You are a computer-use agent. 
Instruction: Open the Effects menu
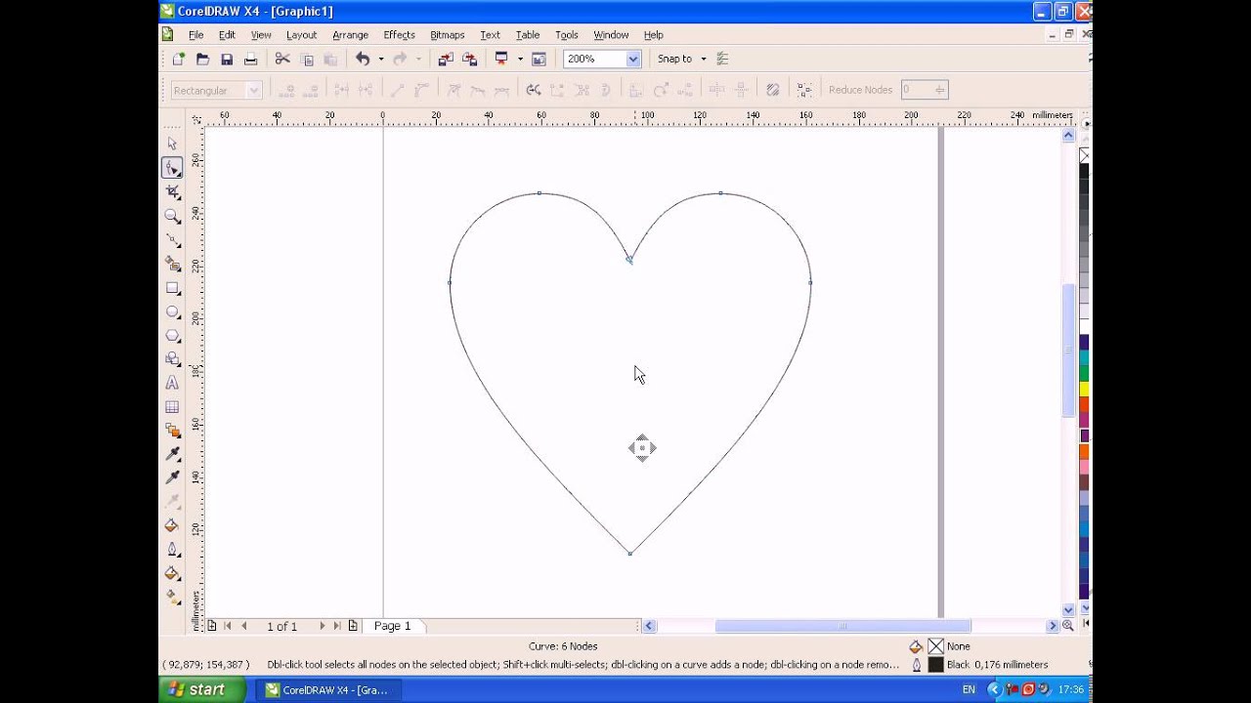(x=399, y=35)
